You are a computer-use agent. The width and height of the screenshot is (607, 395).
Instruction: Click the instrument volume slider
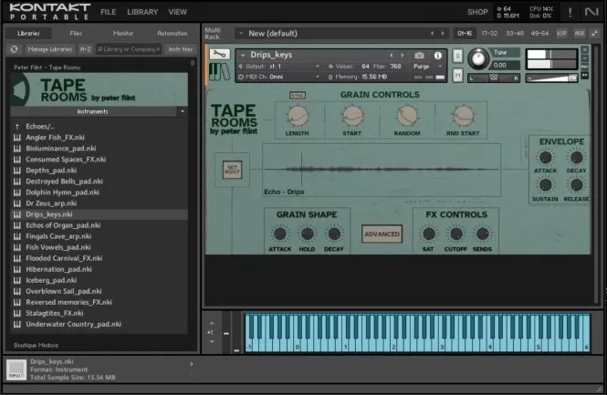(551, 78)
